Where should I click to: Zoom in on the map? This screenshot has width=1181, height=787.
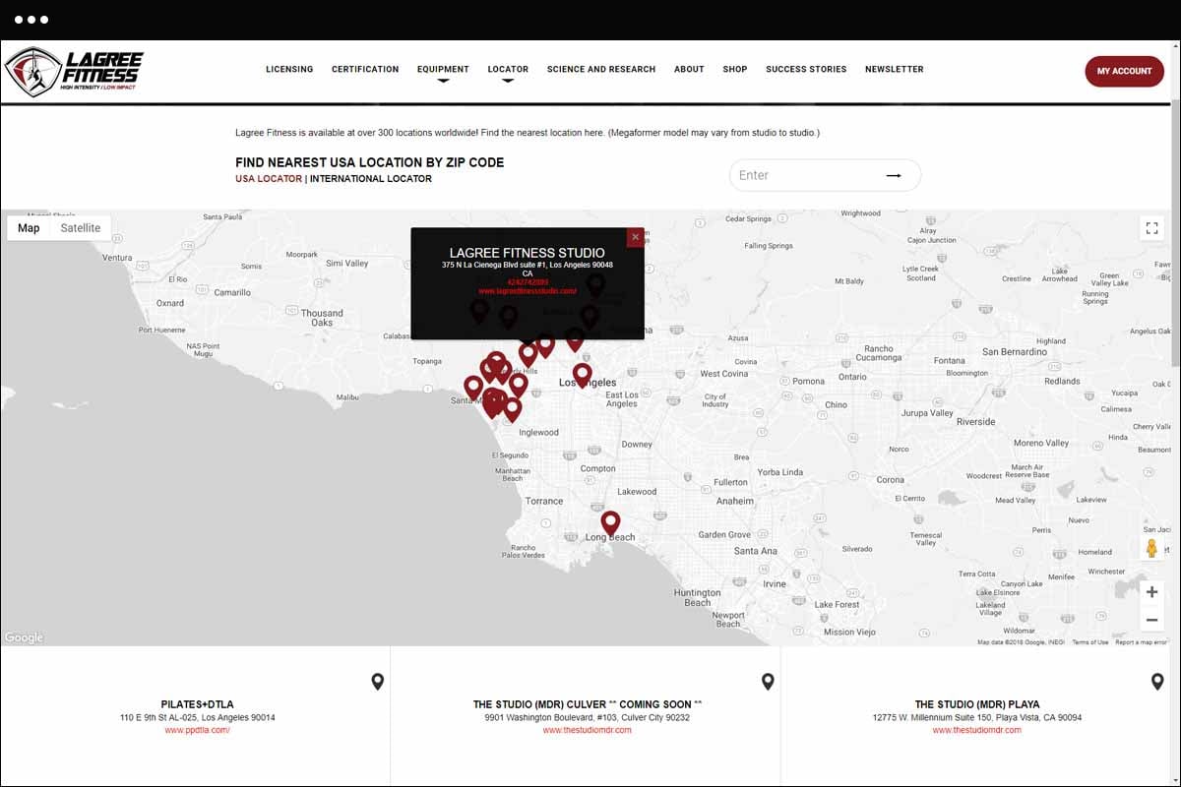click(1151, 592)
